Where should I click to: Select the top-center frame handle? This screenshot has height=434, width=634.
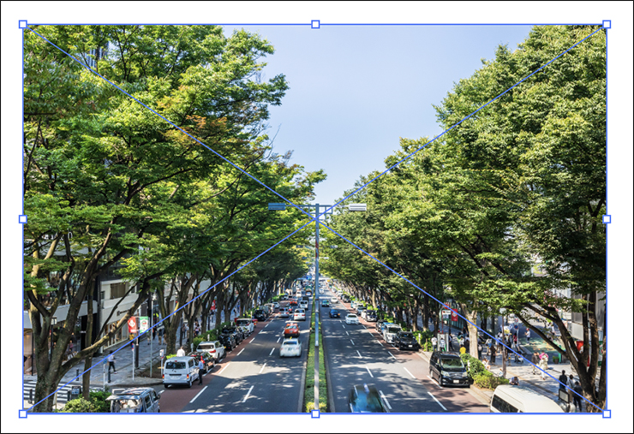point(315,25)
